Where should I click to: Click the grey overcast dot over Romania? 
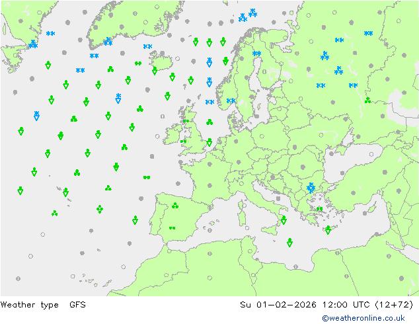pyautogui.click(x=303, y=167)
